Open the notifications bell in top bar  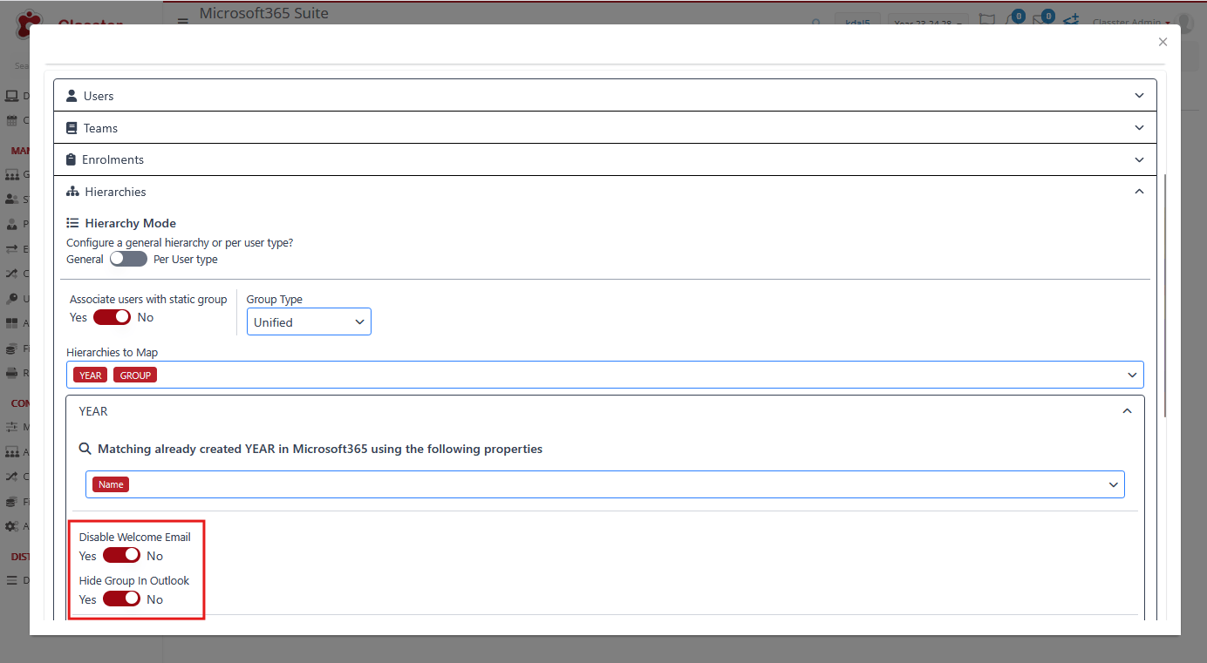click(x=1013, y=21)
